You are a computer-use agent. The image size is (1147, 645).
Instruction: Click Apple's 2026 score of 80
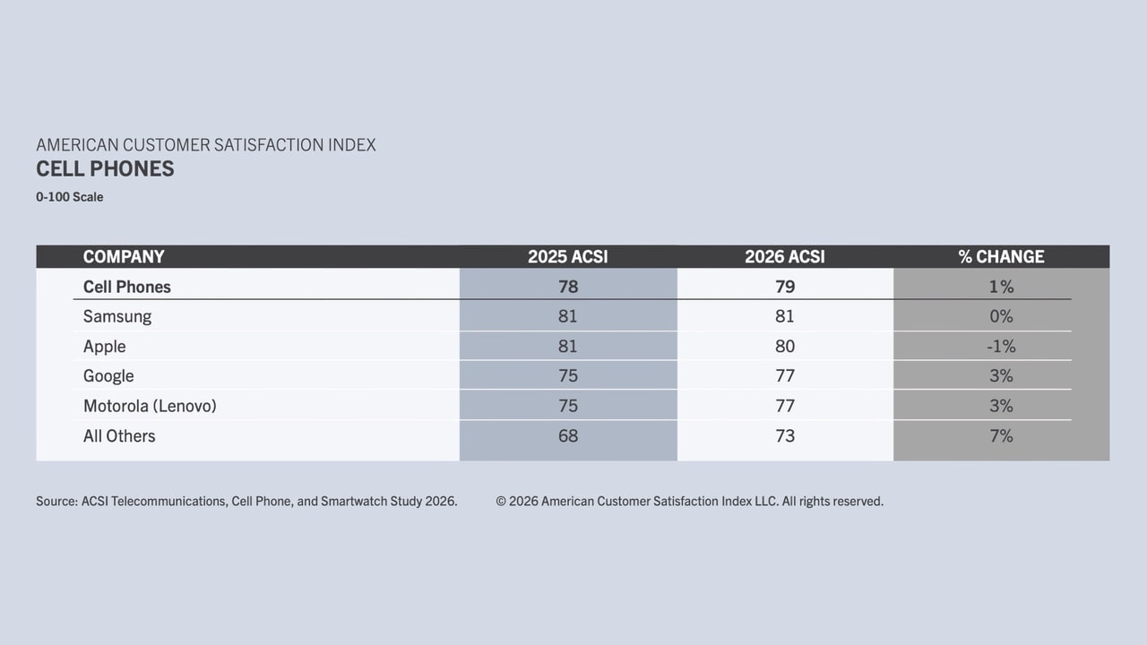[x=784, y=347]
